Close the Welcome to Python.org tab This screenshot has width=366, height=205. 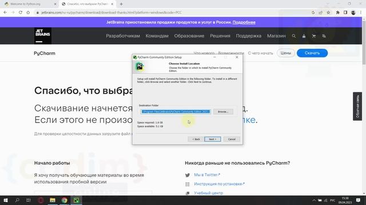click(x=55, y=4)
